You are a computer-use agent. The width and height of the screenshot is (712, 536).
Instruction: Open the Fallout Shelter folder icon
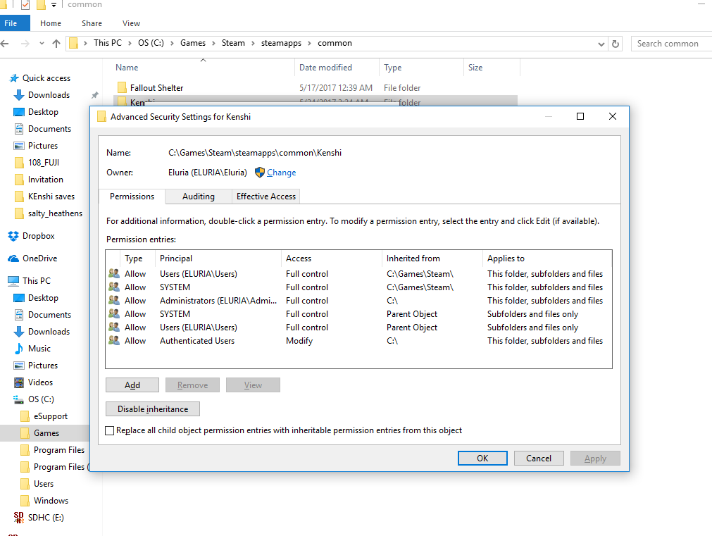click(122, 87)
